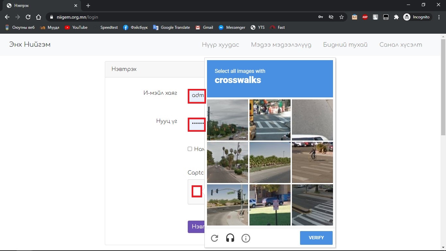
Task: Switch to the audio challenge headphones icon
Action: coord(230,238)
